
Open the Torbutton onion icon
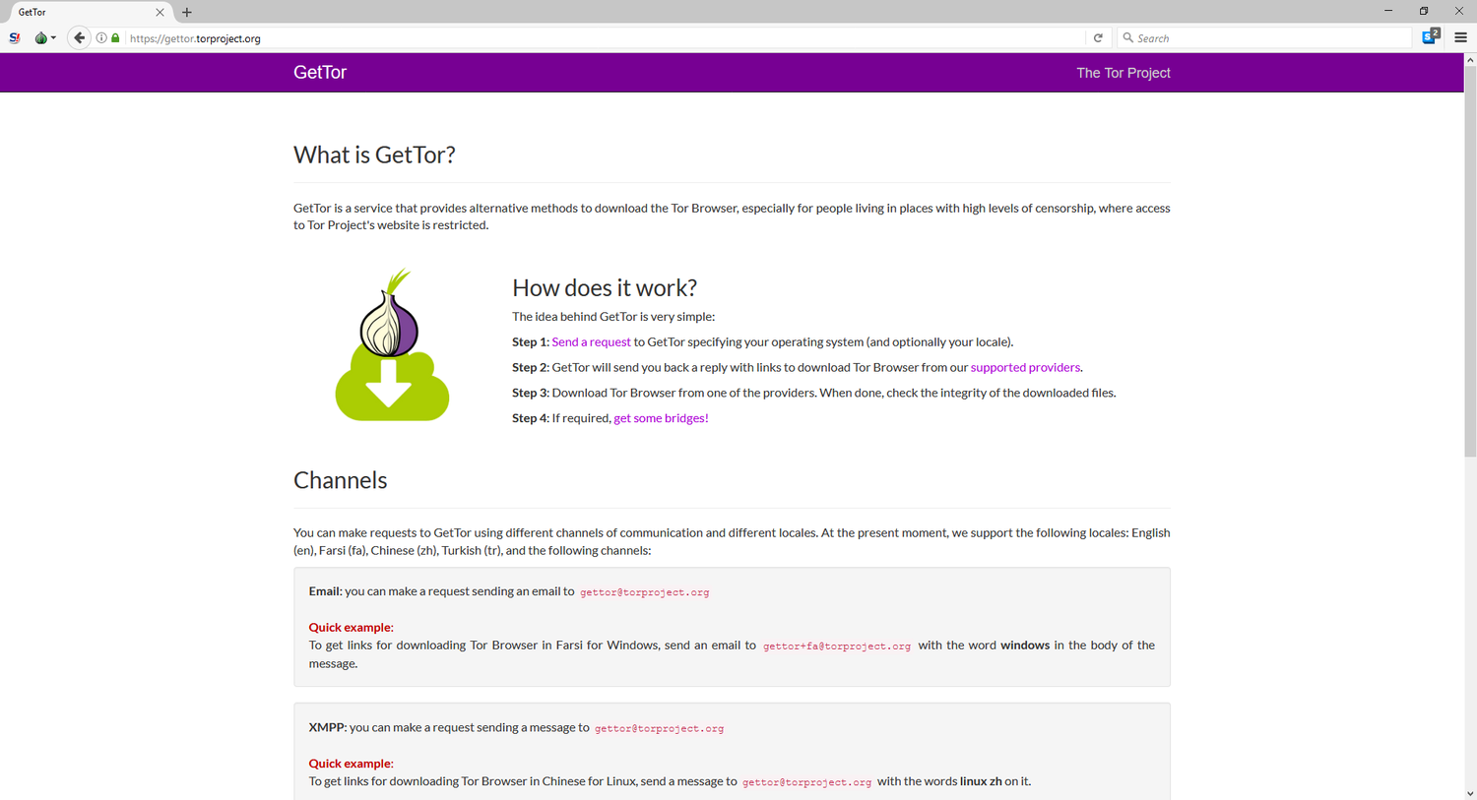click(x=40, y=38)
